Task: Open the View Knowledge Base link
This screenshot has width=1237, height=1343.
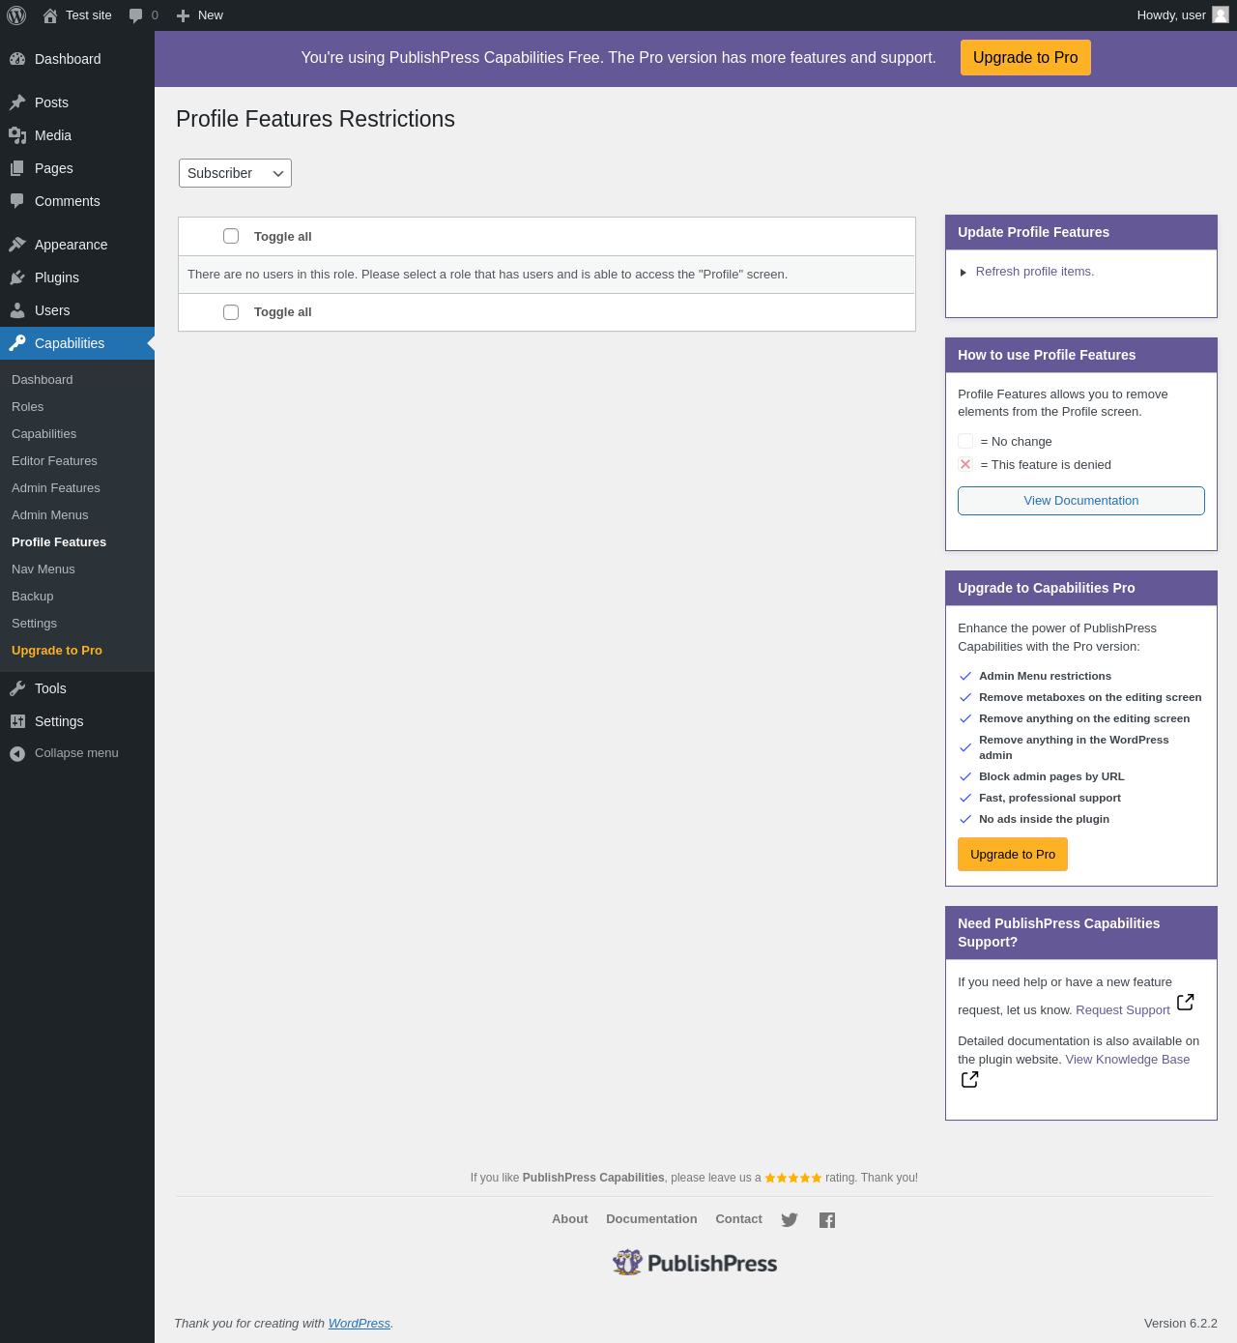Action: pos(1128,1060)
